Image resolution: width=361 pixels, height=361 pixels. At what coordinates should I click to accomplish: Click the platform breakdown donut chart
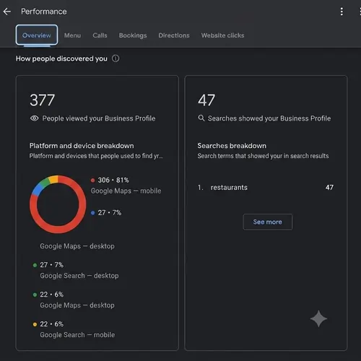pyautogui.click(x=58, y=204)
